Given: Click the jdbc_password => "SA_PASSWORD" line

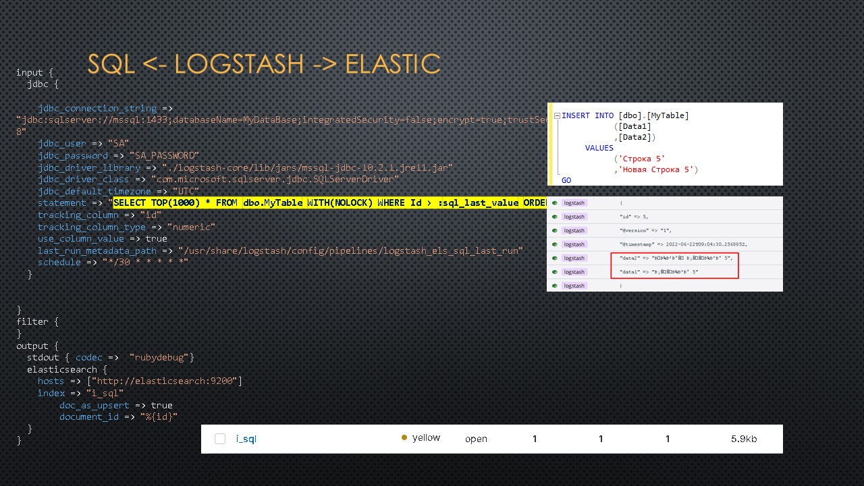Looking at the screenshot, I should click(x=118, y=155).
